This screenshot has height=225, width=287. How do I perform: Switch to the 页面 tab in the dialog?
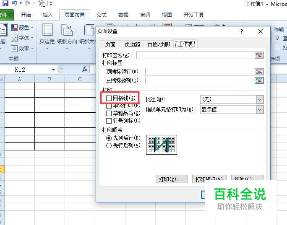pyautogui.click(x=110, y=44)
